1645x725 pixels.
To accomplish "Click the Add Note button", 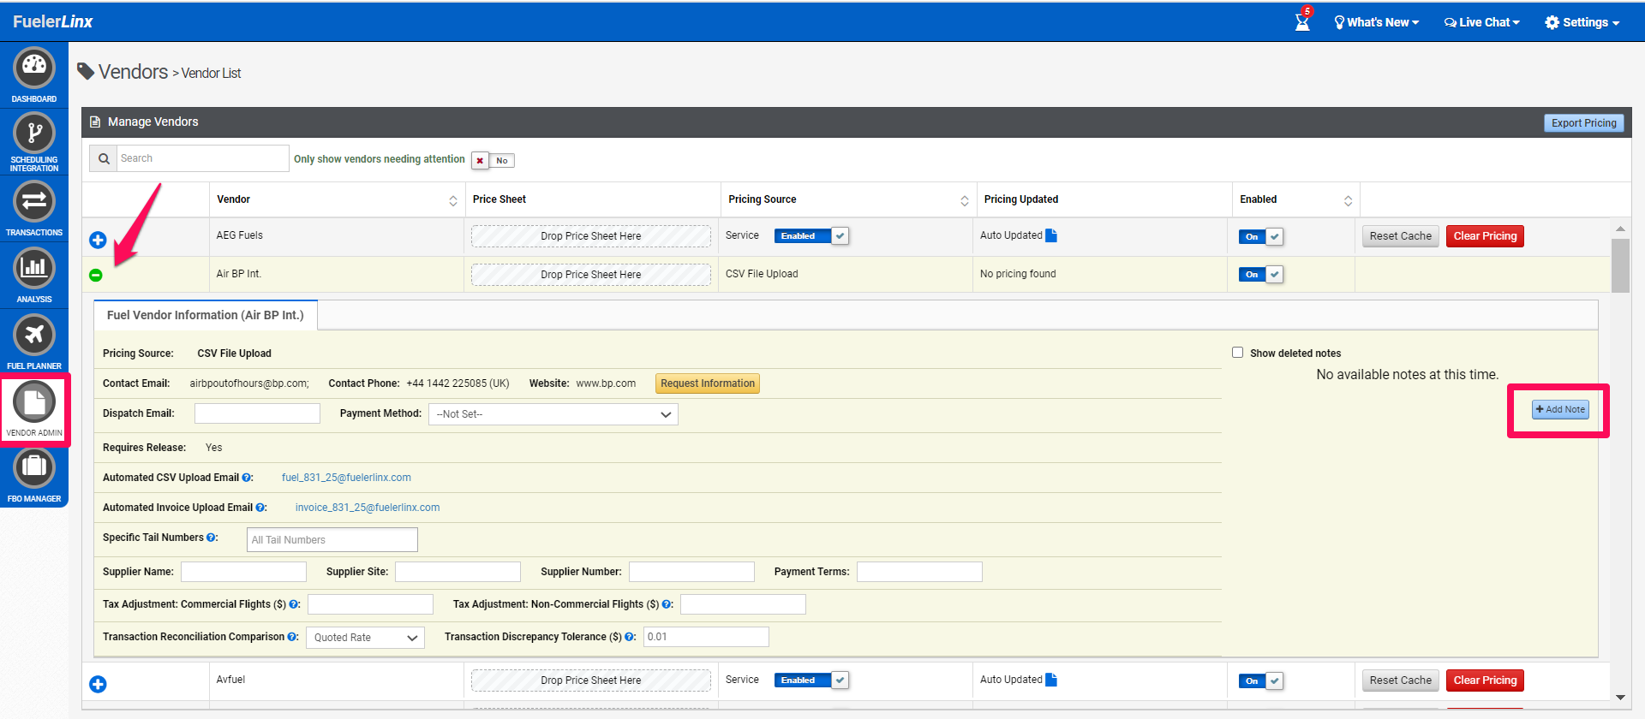I will (1560, 409).
